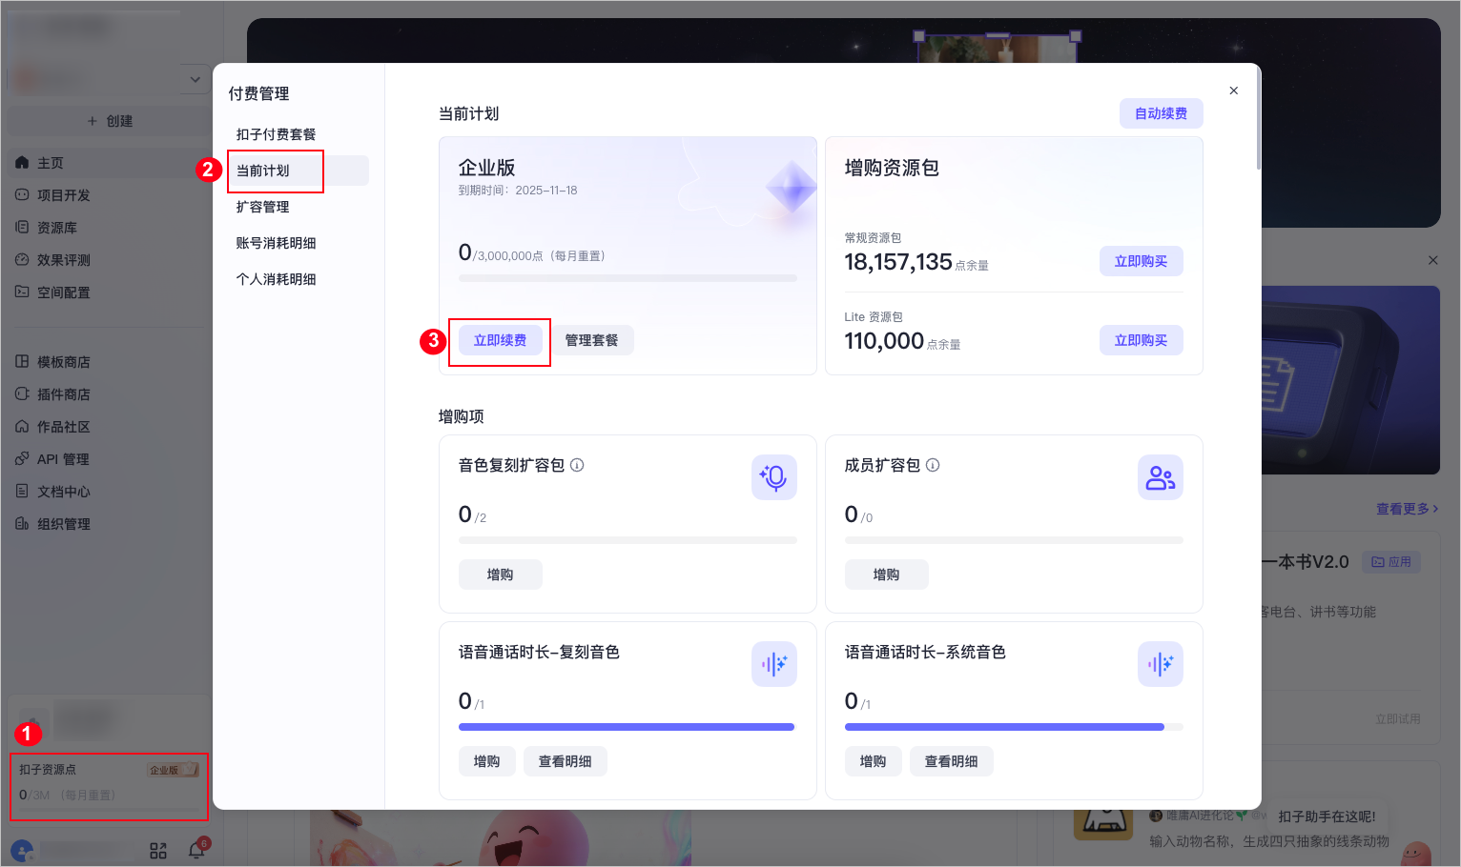Click the members icon on 成员扩容包 card

[1161, 477]
